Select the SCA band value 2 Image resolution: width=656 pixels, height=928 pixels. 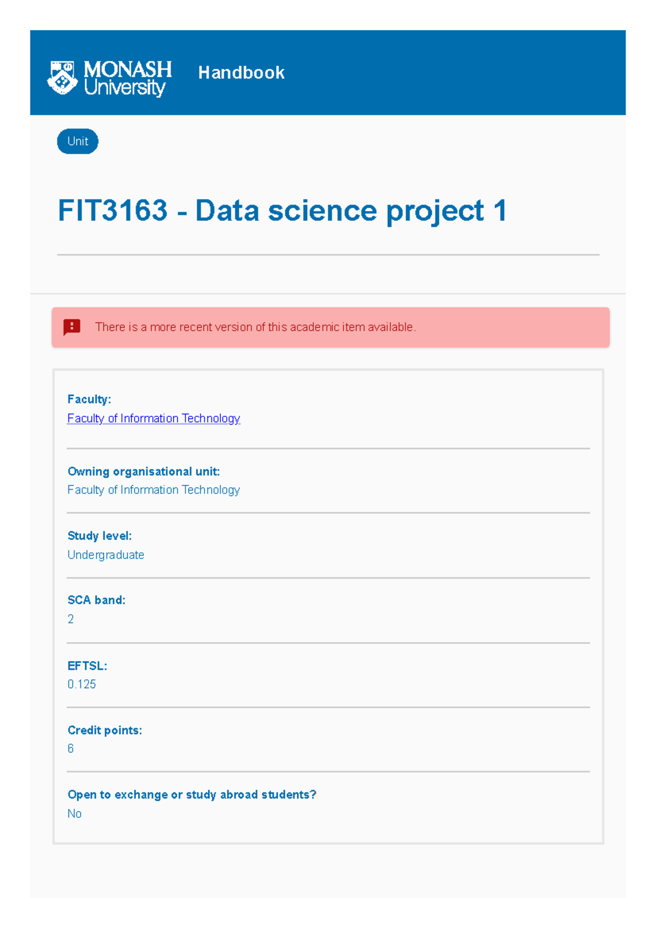click(71, 619)
